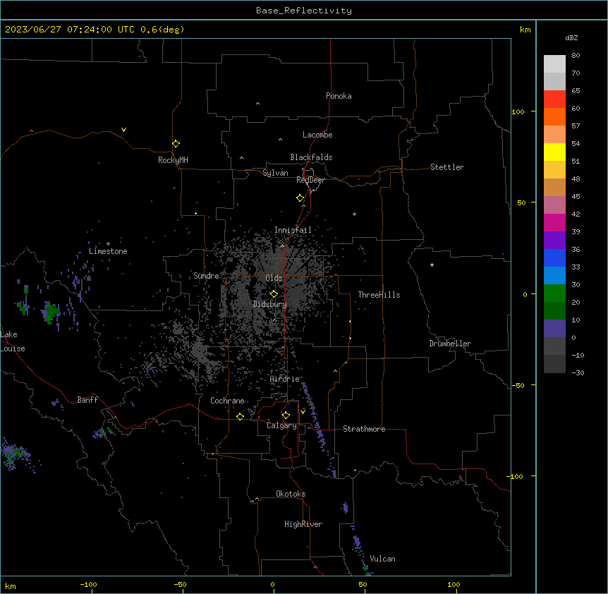Click the Sundre city label

pyautogui.click(x=206, y=276)
